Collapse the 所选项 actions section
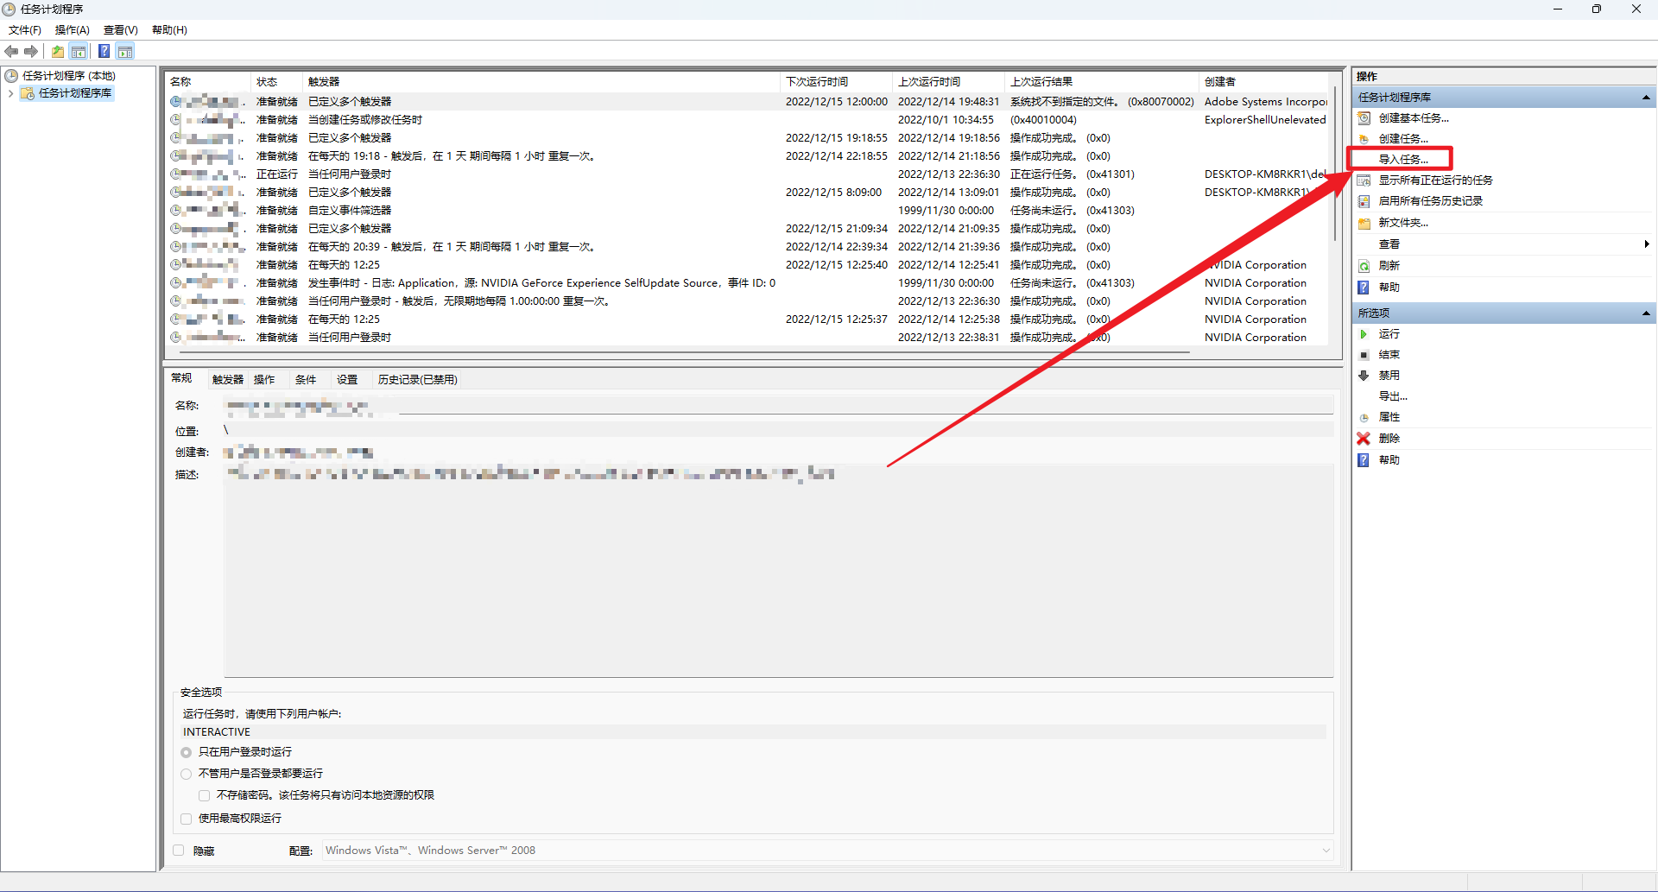This screenshot has height=892, width=1658. coord(1646,313)
